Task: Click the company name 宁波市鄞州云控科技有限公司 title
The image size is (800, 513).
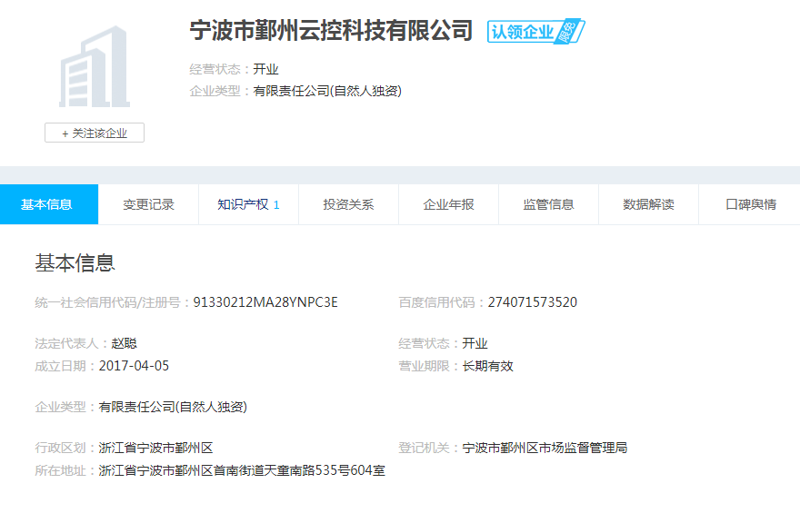Action: coord(331,30)
